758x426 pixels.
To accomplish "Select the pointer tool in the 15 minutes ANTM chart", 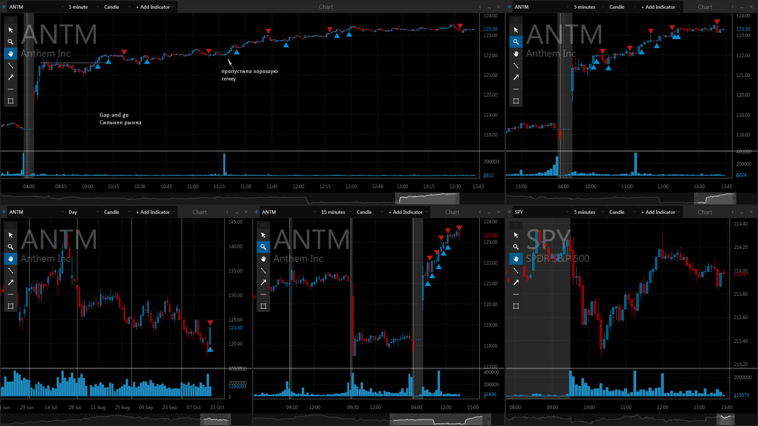I will pyautogui.click(x=263, y=235).
